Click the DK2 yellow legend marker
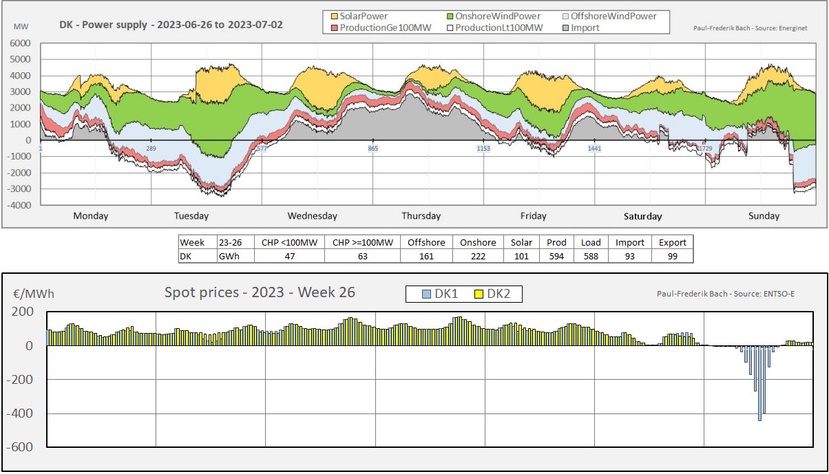This screenshot has height=474, width=829. (479, 294)
